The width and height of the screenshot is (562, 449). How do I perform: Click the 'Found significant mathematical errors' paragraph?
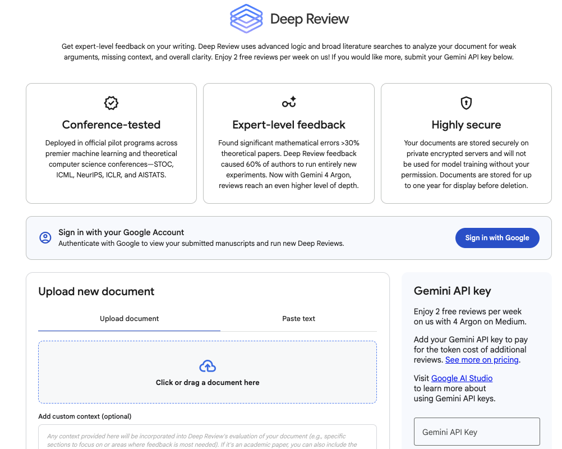tap(288, 164)
